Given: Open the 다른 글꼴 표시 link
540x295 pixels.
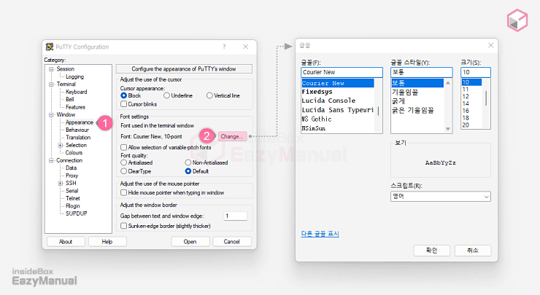Looking at the screenshot, I should click(320, 234).
